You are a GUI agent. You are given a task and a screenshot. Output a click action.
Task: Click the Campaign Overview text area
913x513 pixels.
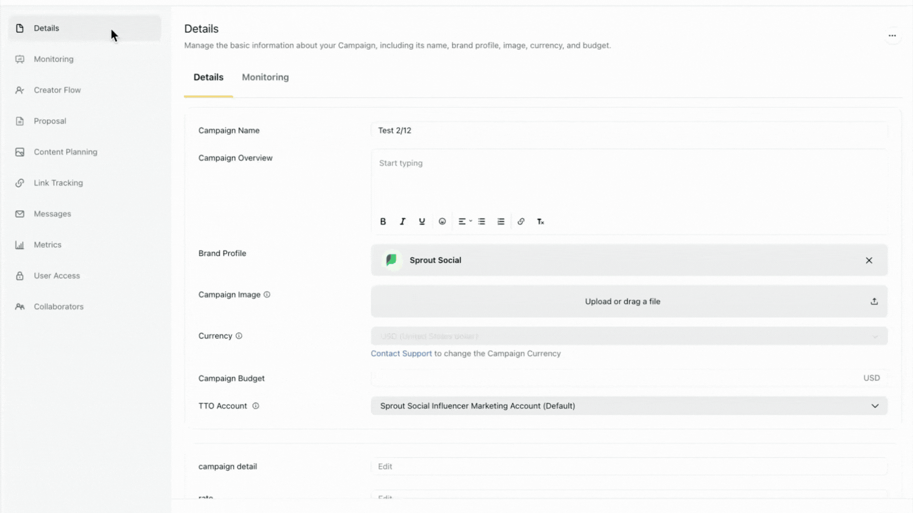[629, 180]
